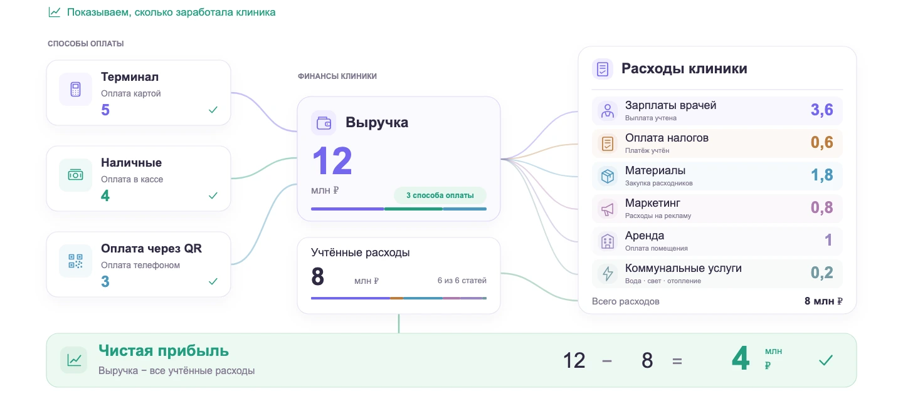Viewport: 903px width, 406px height.
Task: Click the 'Чистая прибыль' heading
Action: [x=164, y=351]
